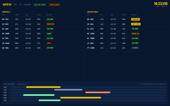The image size is (170, 106).
Task: Select the CDG origin cell
Action: 17,34
